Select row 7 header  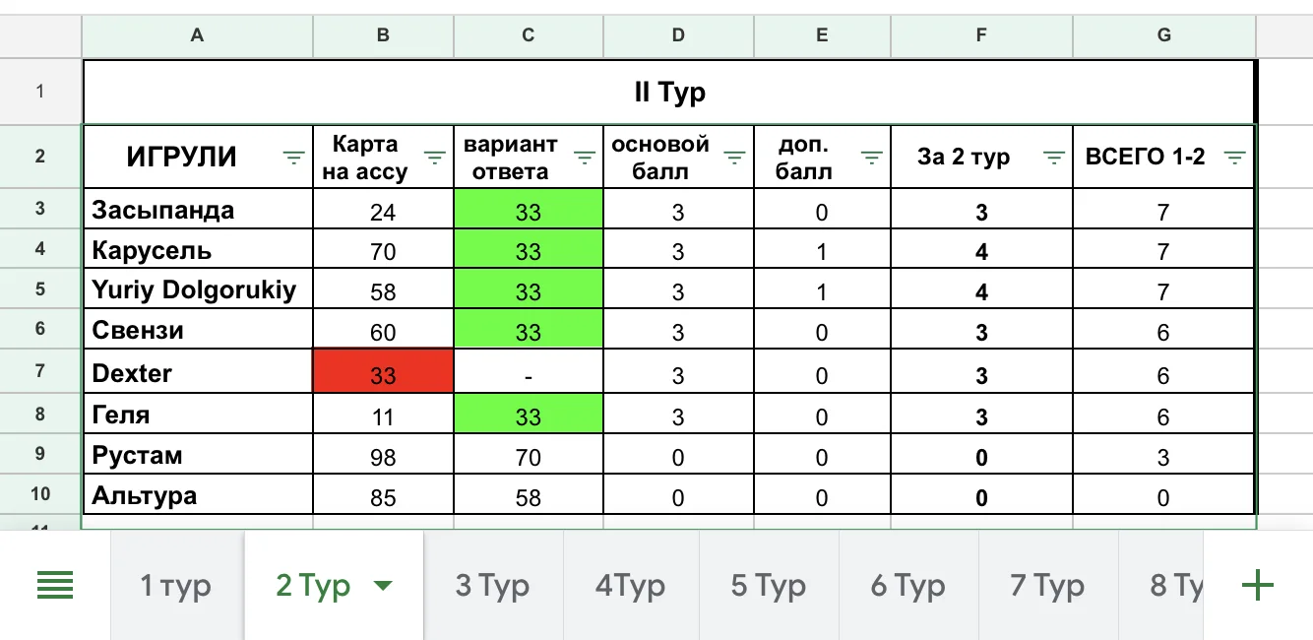tap(40, 373)
